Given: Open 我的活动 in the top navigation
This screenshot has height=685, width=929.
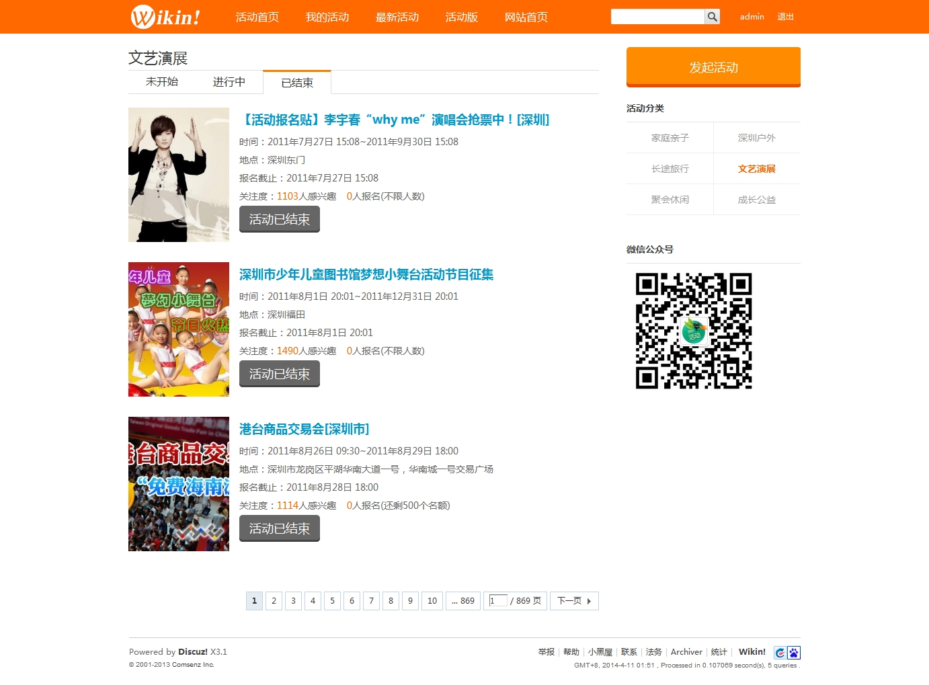Looking at the screenshot, I should click(327, 17).
